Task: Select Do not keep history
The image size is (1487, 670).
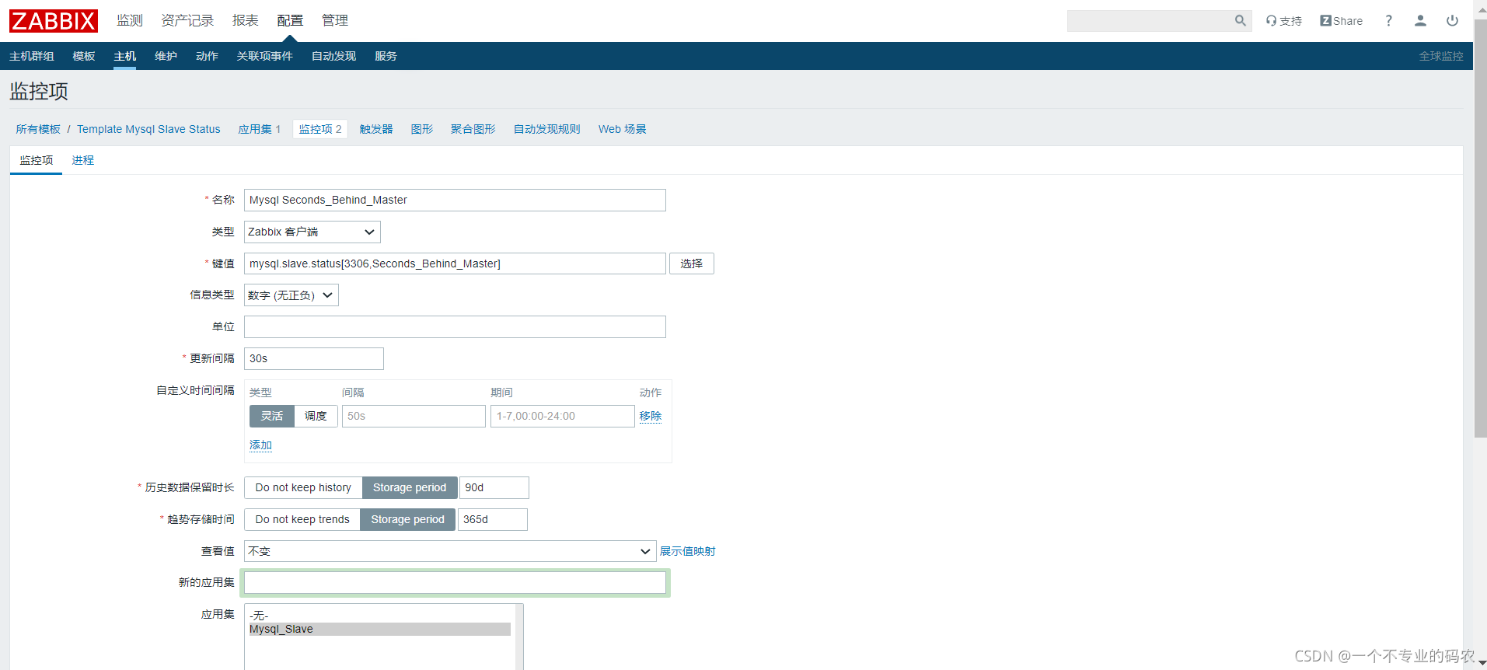Action: (x=303, y=487)
